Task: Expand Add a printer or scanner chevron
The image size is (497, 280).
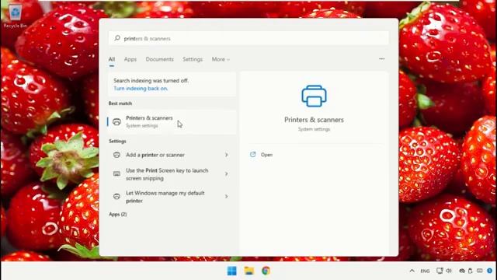Action: 226,155
